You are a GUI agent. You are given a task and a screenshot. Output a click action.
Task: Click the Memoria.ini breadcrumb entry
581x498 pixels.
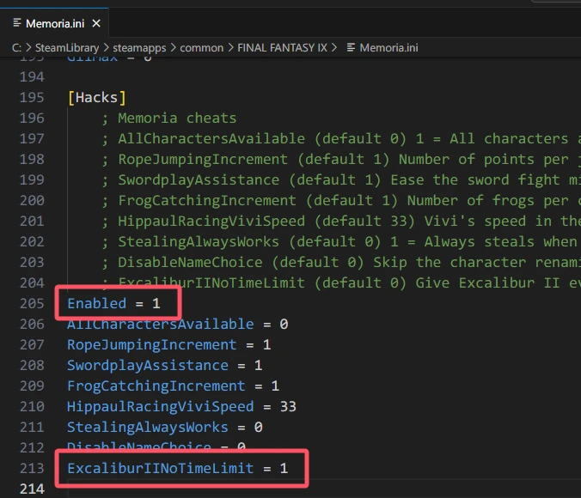tap(388, 48)
